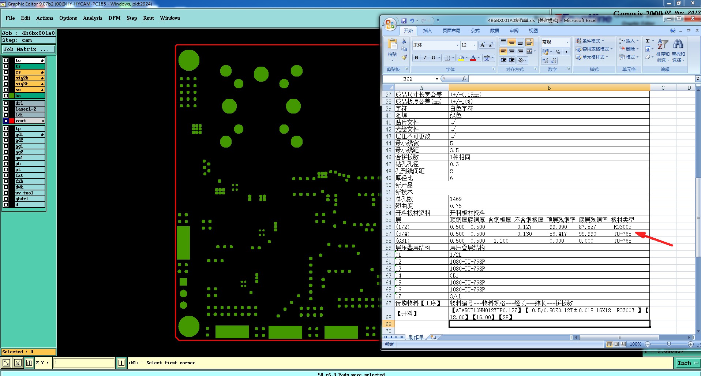701x376 pixels.
Task: Open the 条件格式 conditional formatting dropdown
Action: click(x=590, y=41)
